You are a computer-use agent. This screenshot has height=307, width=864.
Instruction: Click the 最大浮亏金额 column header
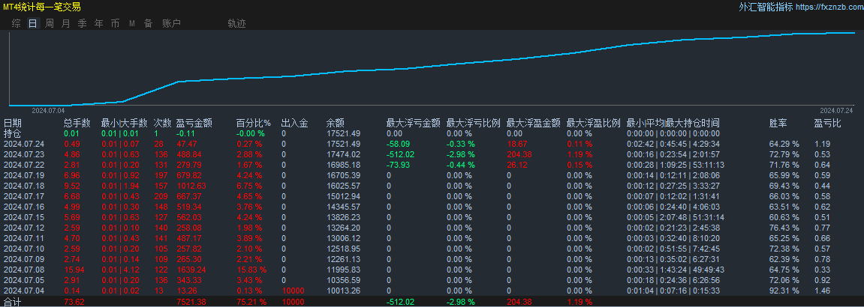(414, 123)
